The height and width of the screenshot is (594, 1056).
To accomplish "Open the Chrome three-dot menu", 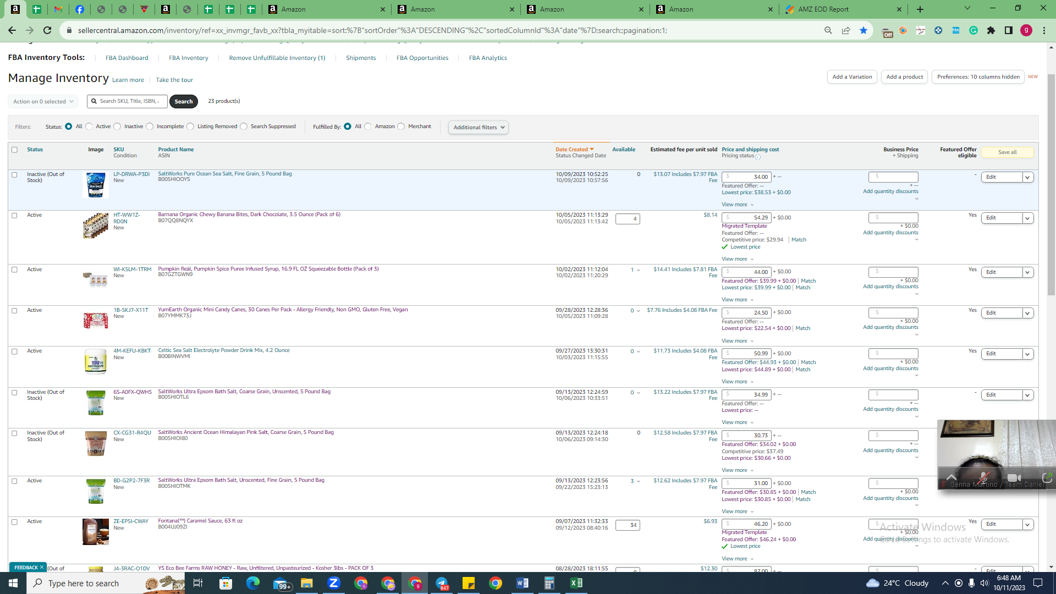I will click(1044, 30).
